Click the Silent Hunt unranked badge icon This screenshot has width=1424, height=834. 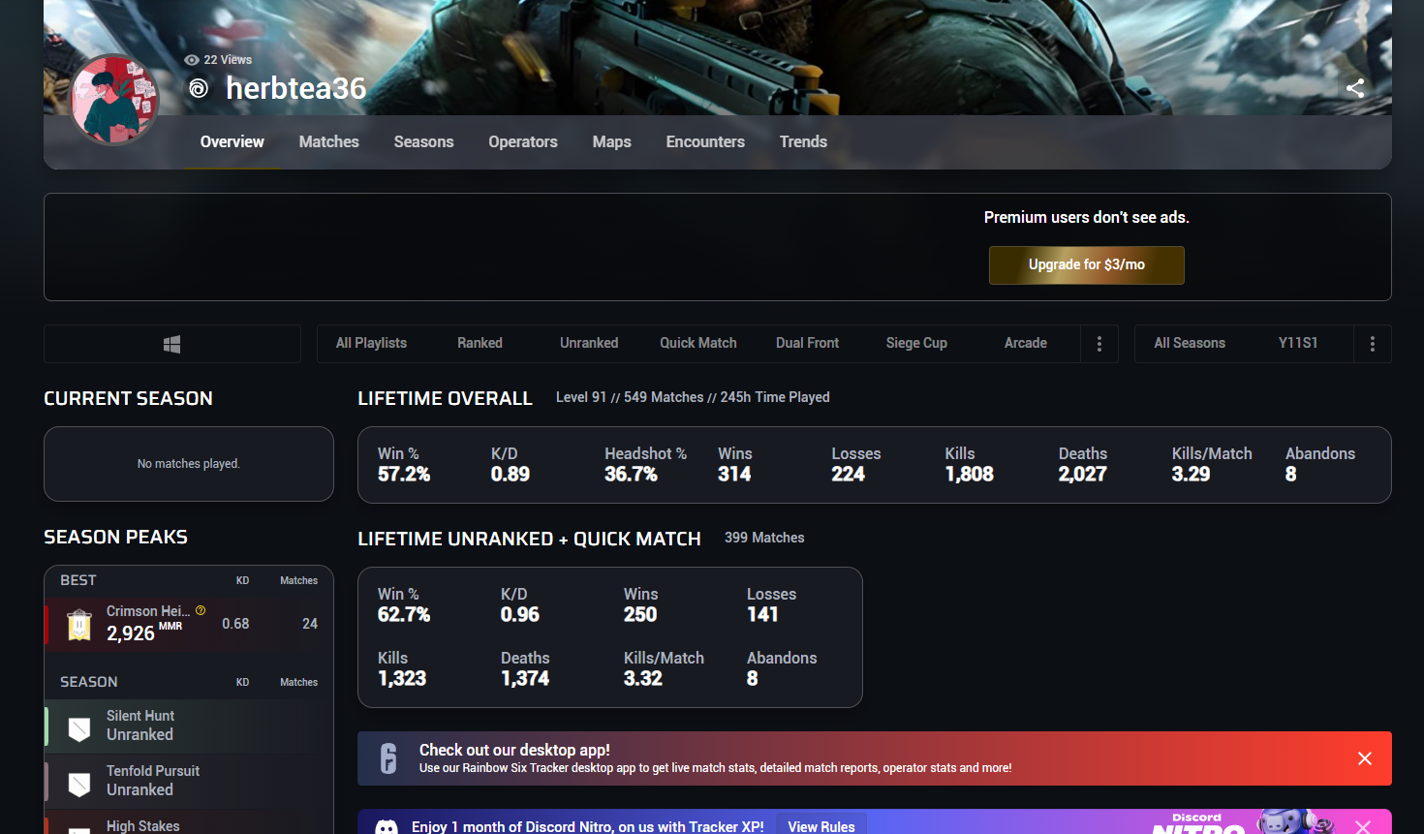(79, 728)
